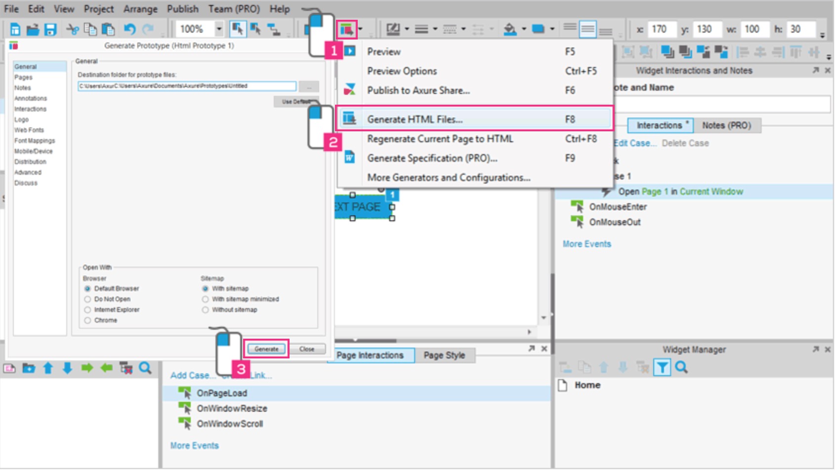835x470 pixels.
Task: Select the Do Not Open radio option
Action: [87, 299]
